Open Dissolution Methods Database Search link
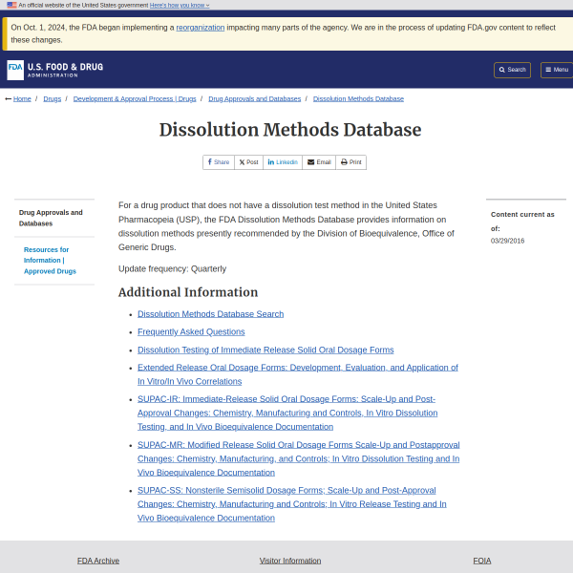Screen dimensions: 573x573 pyautogui.click(x=210, y=314)
